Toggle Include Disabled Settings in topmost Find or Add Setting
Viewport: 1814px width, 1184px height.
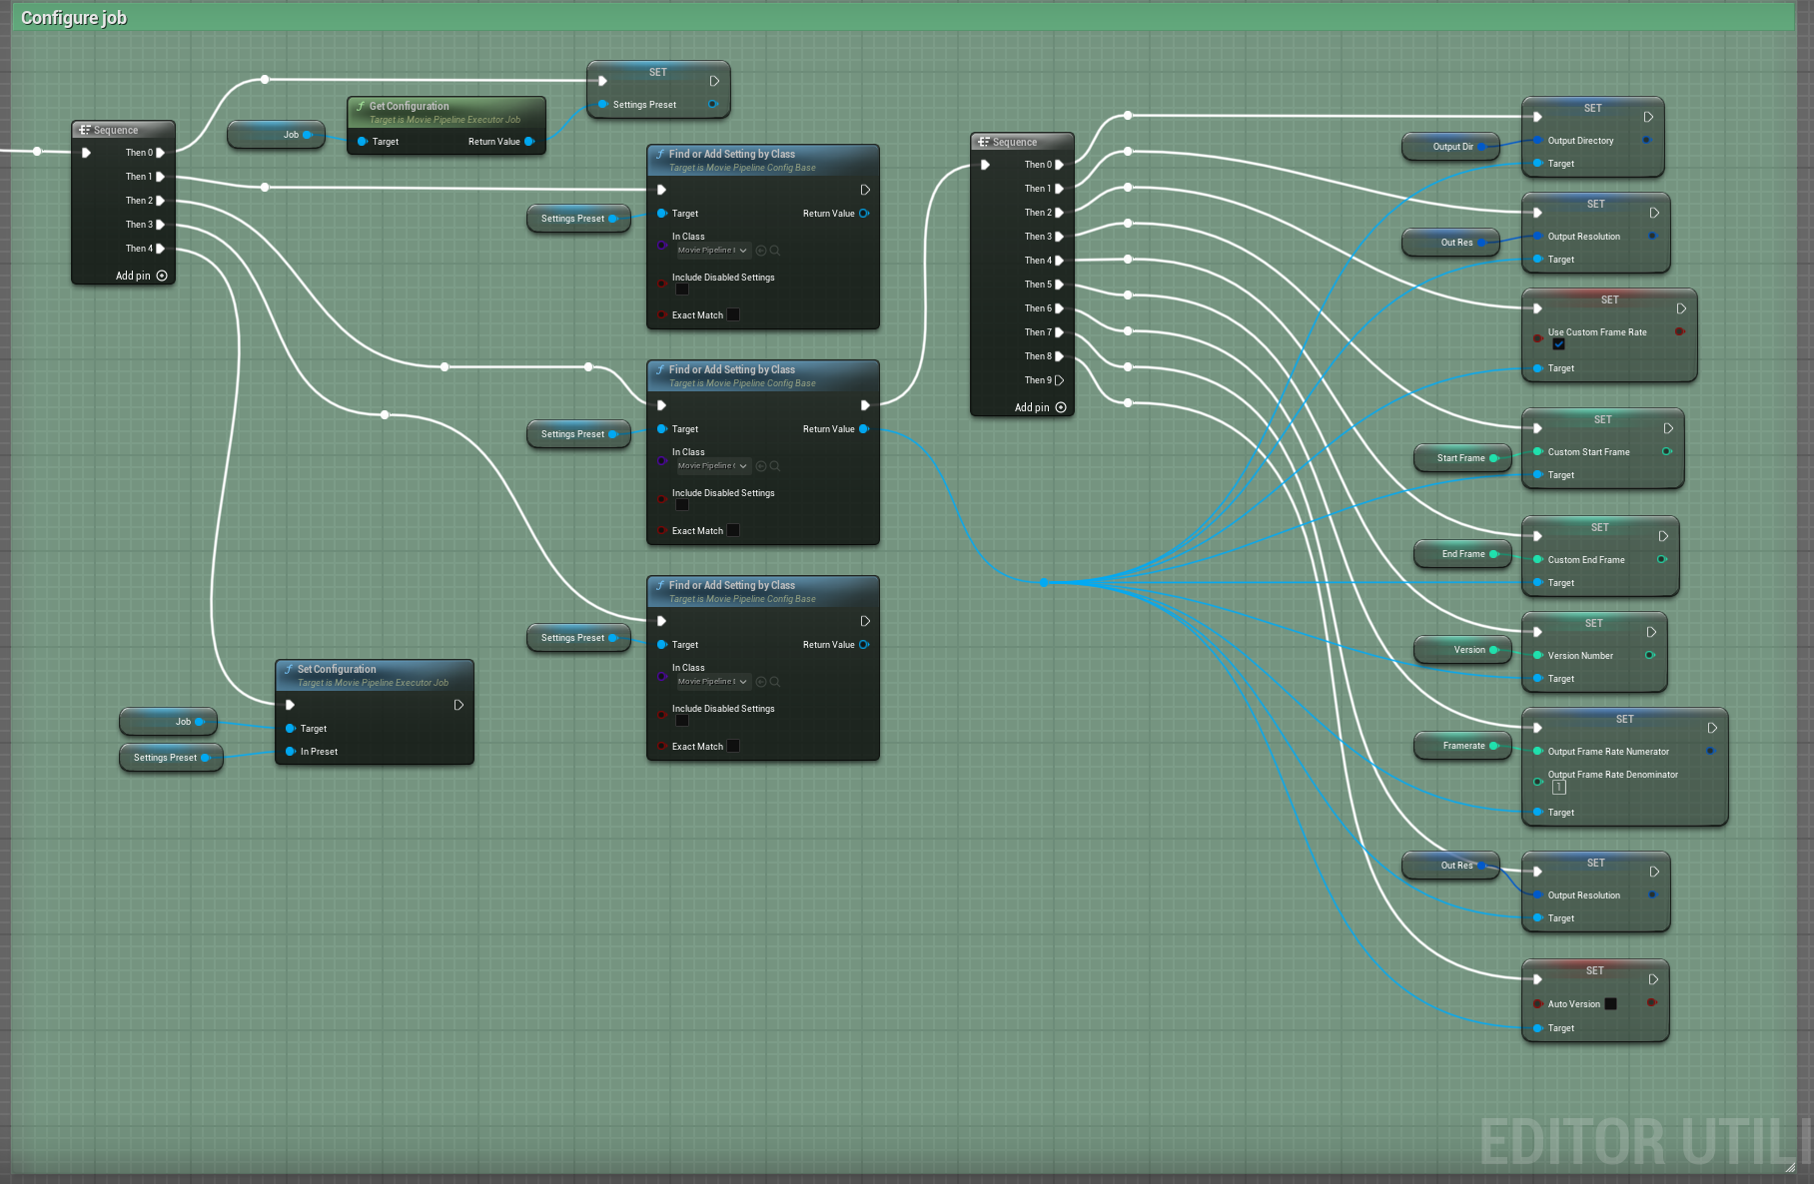tap(682, 290)
